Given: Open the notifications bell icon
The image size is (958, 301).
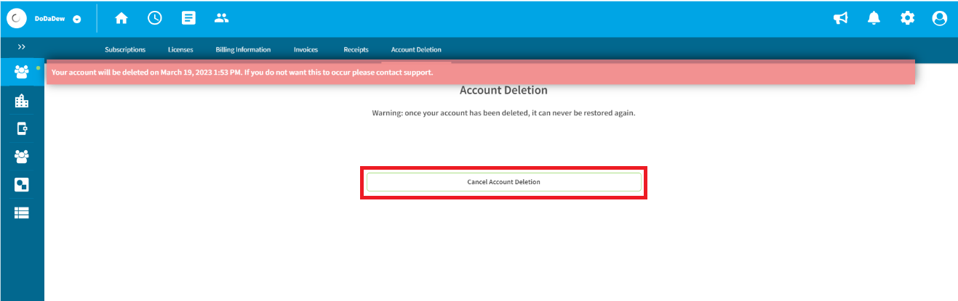Looking at the screenshot, I should [x=874, y=18].
